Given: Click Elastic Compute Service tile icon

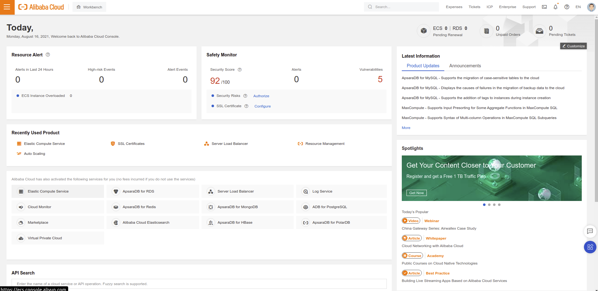Looking at the screenshot, I should [21, 191].
